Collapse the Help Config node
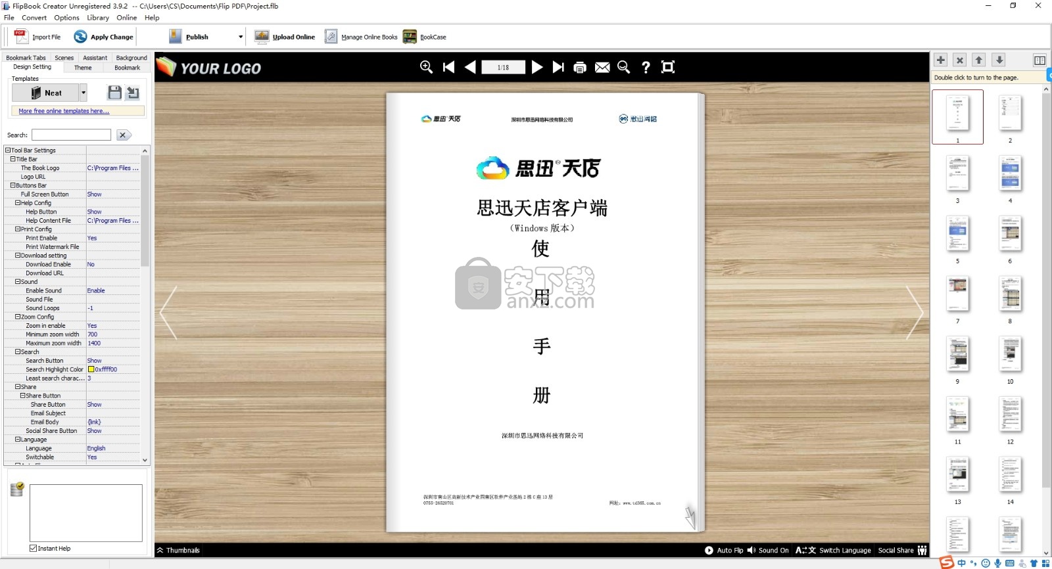This screenshot has width=1052, height=569. click(x=18, y=203)
